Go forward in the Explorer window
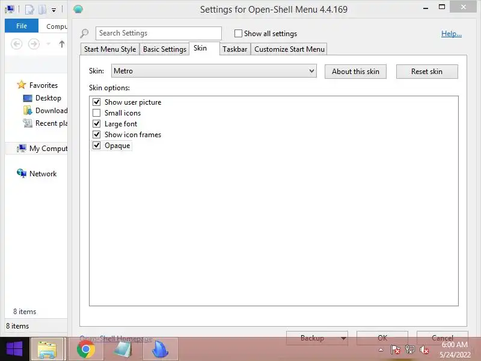 coord(34,44)
